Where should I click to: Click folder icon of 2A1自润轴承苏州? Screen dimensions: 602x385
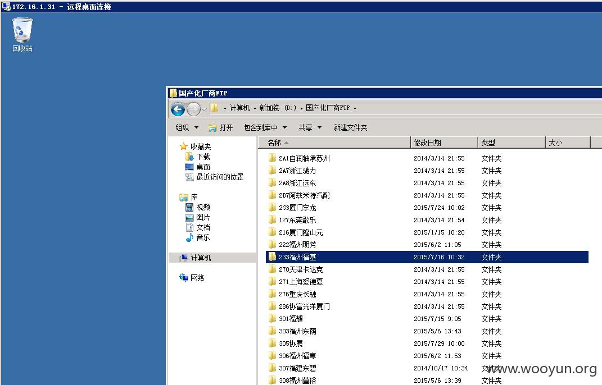coord(272,158)
